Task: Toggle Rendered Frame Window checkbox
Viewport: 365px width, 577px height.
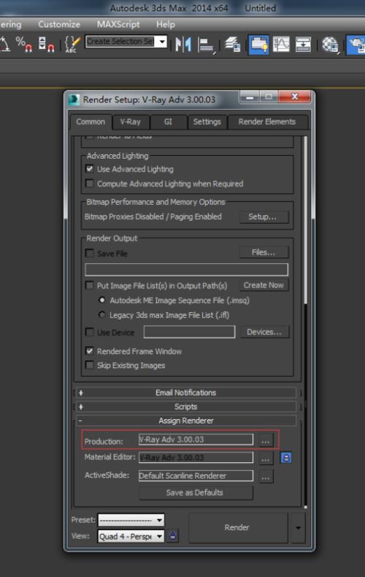Action: (89, 351)
